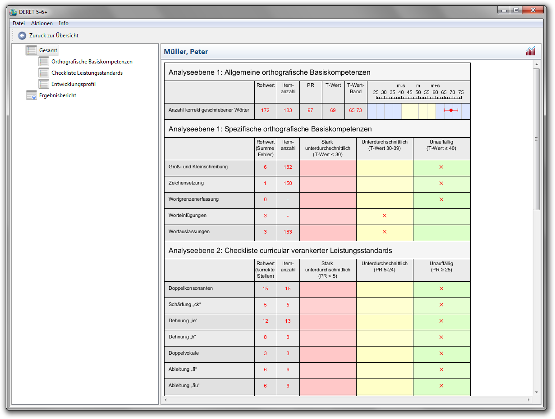Click the Schärfung „ck“ row label
The height and width of the screenshot is (419, 555).
[184, 305]
